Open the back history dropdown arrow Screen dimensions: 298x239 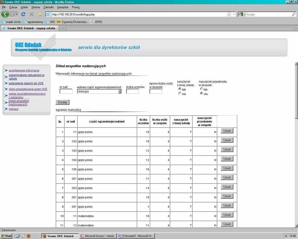(17, 14)
